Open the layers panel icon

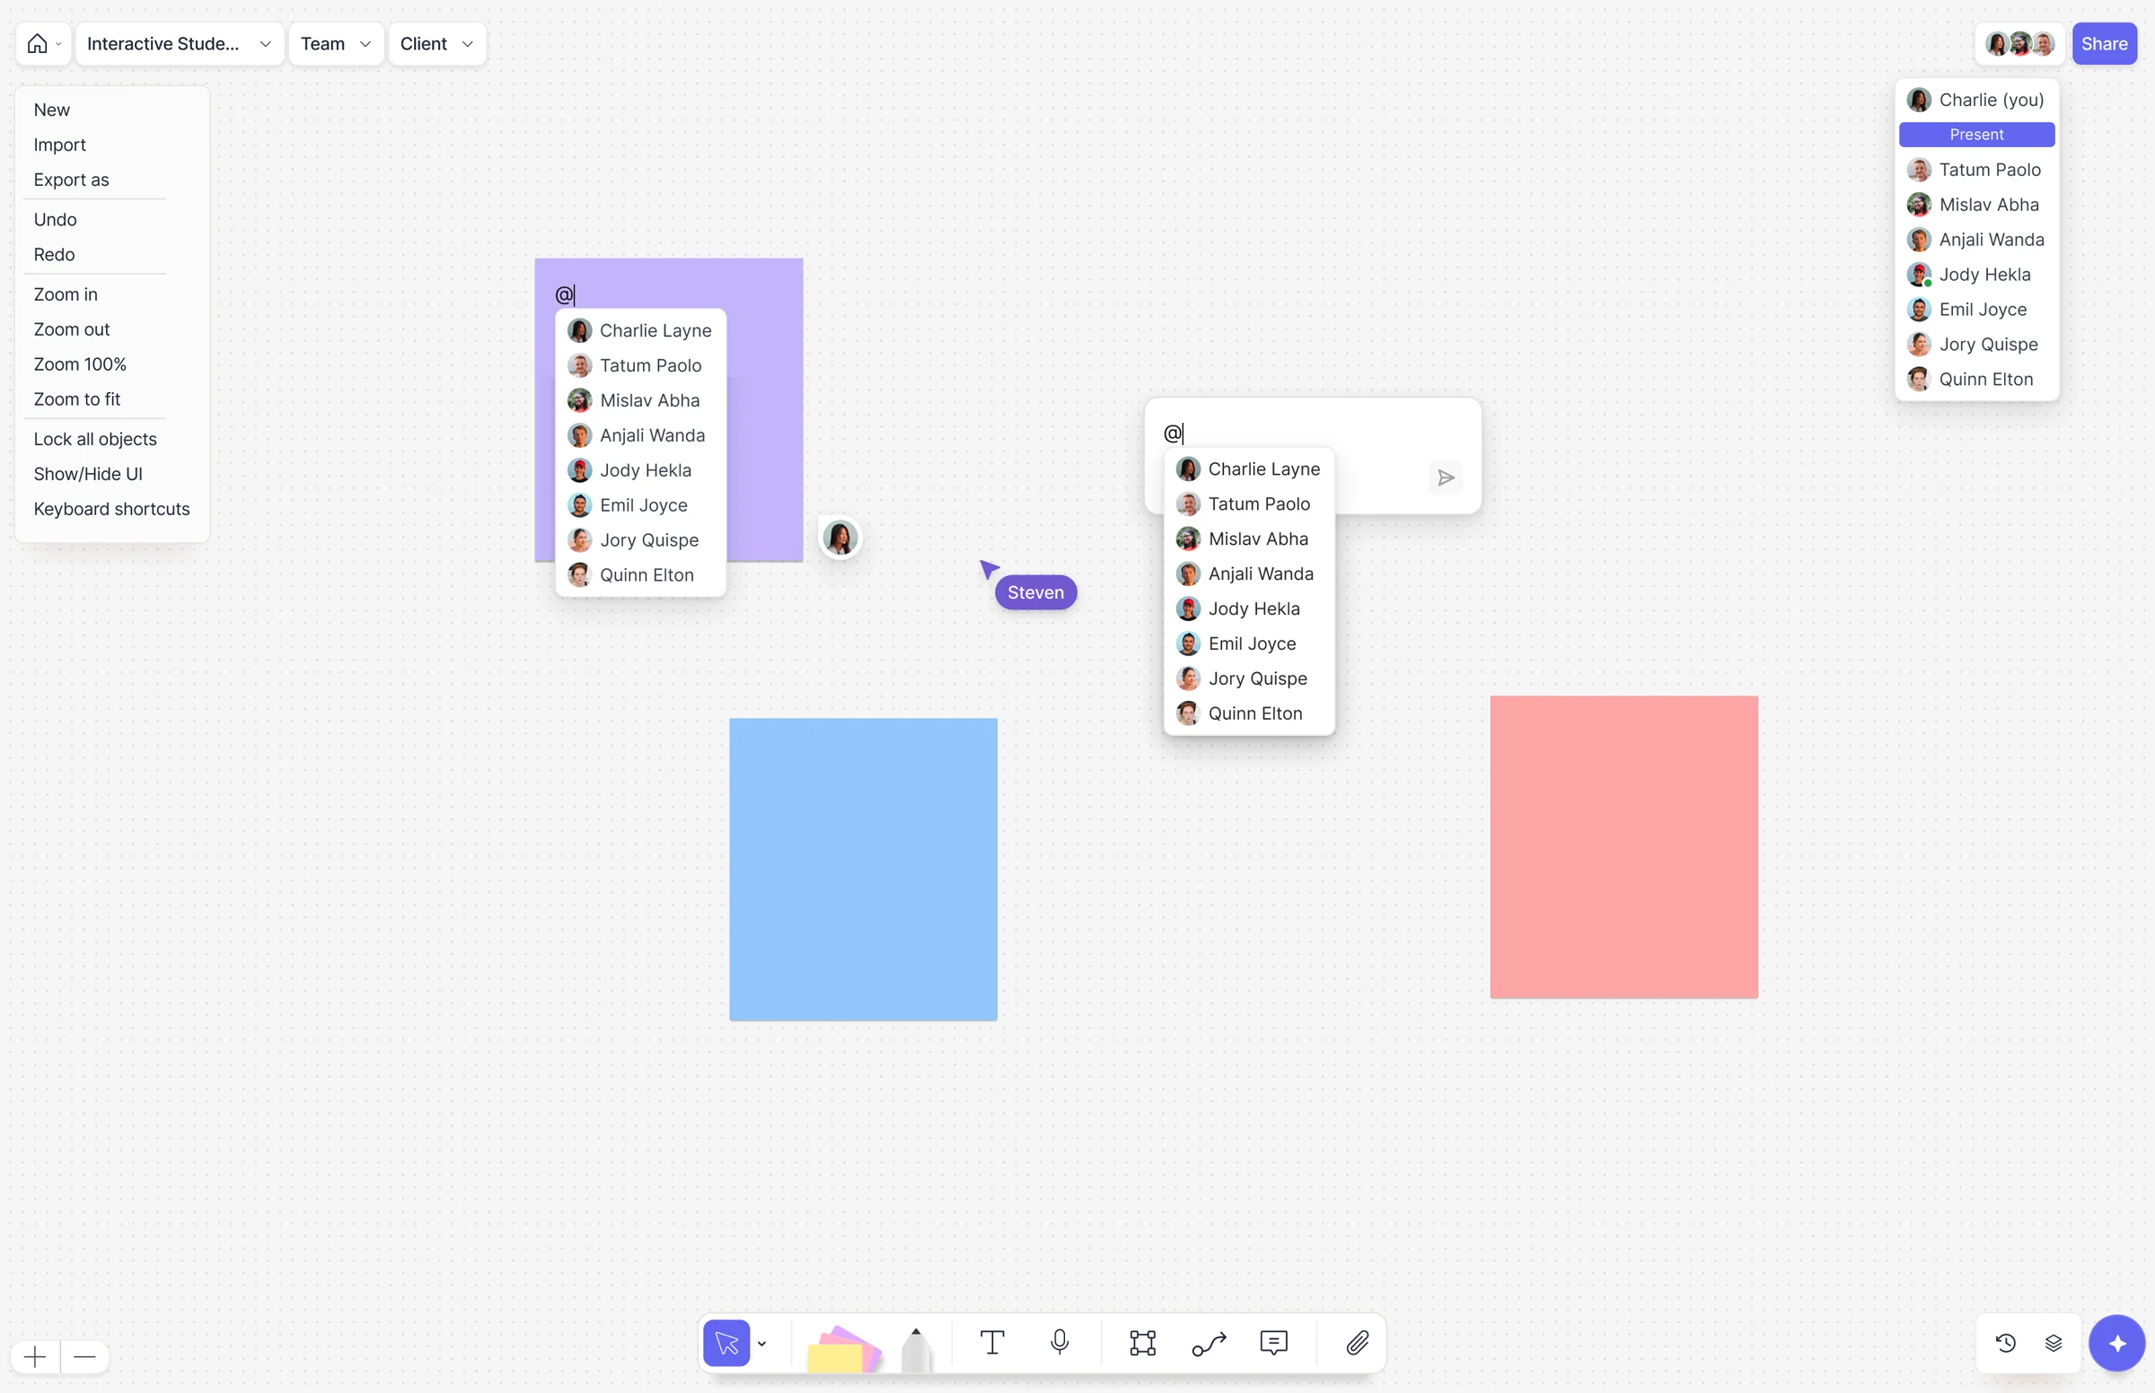click(x=2053, y=1343)
